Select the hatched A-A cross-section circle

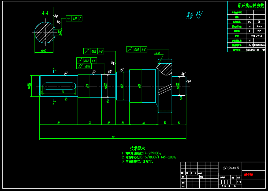pos(45,33)
